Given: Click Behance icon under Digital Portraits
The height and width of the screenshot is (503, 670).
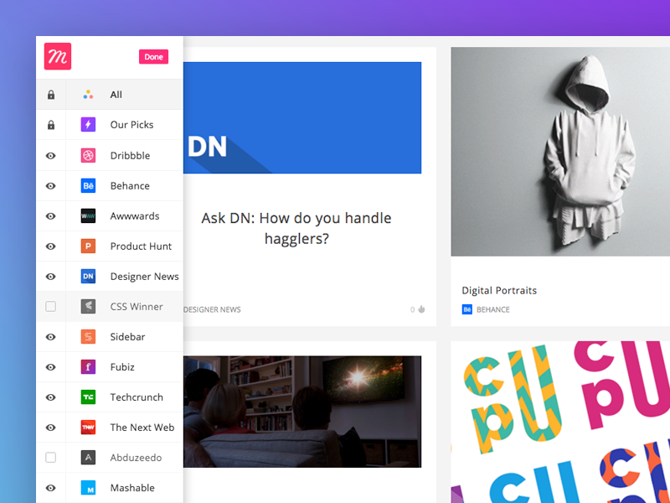Looking at the screenshot, I should pos(467,309).
